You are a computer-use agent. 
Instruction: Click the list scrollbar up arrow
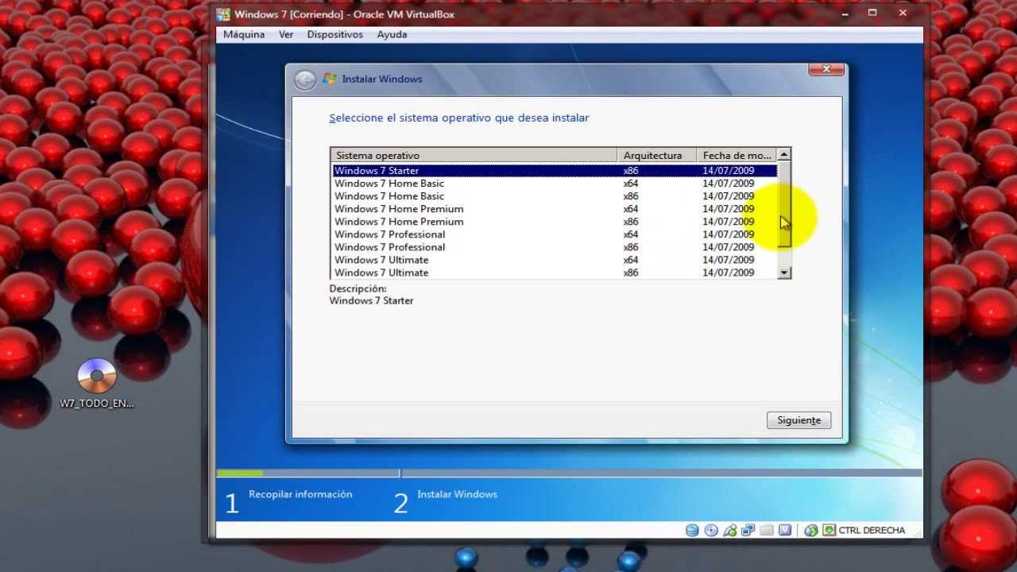[784, 155]
